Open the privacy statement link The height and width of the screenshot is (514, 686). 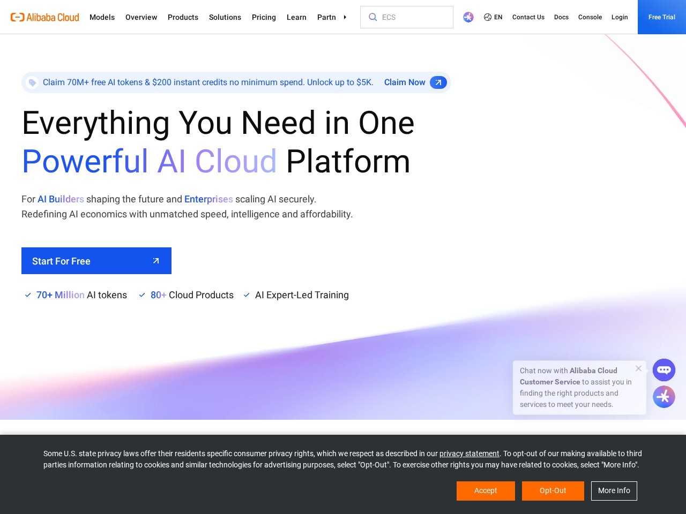point(469,453)
